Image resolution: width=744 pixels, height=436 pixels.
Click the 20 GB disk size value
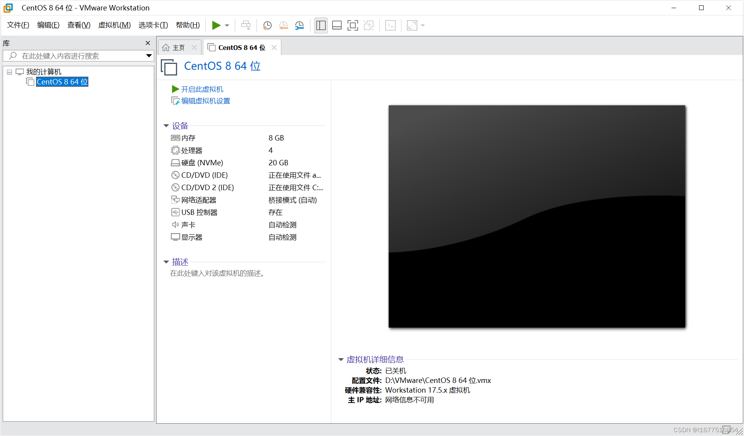278,163
